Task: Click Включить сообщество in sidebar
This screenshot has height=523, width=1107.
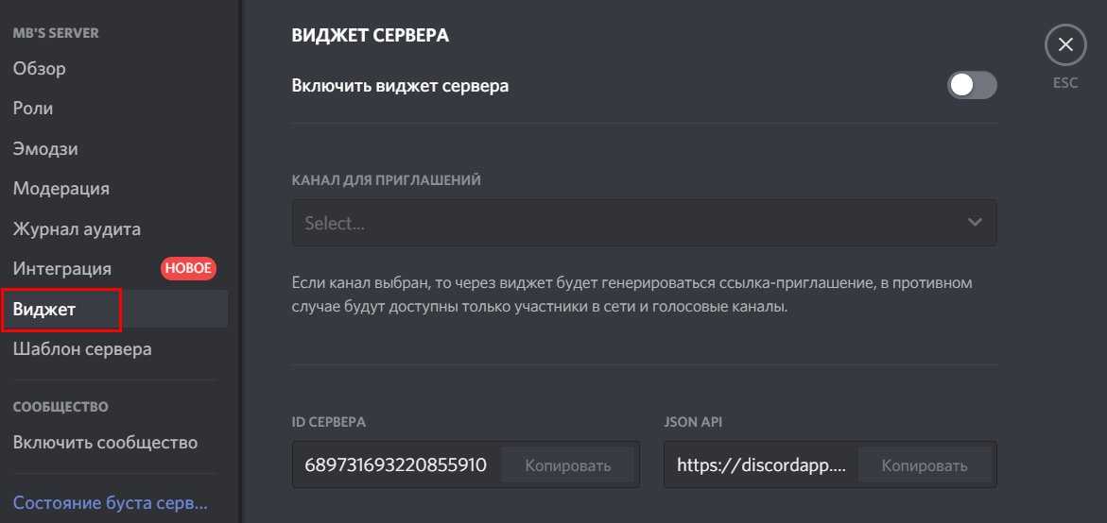Action: pos(105,443)
